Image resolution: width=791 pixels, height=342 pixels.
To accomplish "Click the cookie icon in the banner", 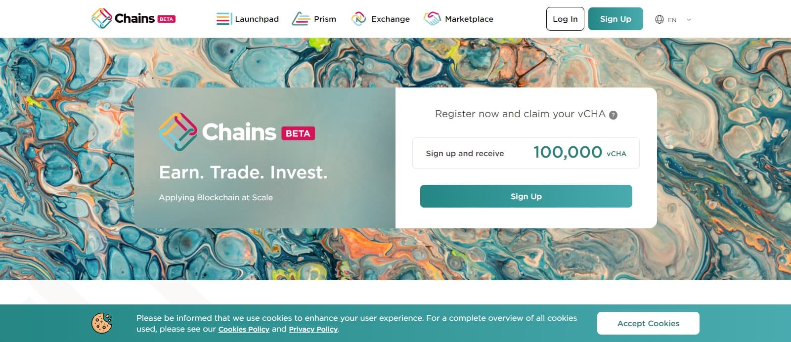I will tap(102, 323).
